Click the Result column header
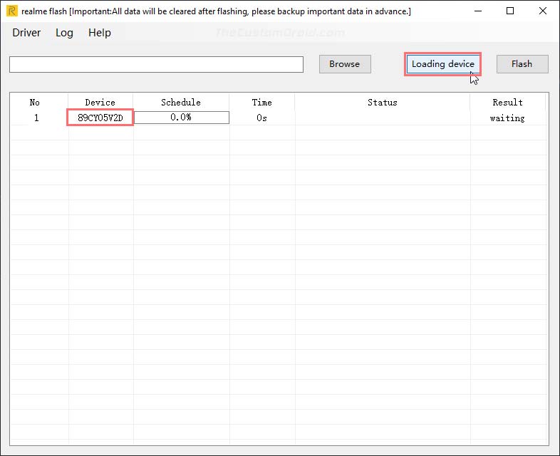560x456 pixels. pos(507,103)
